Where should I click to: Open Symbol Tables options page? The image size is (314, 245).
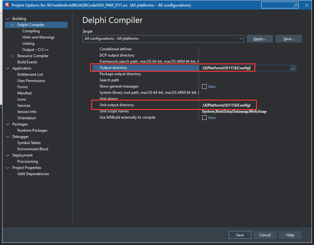click(29, 143)
